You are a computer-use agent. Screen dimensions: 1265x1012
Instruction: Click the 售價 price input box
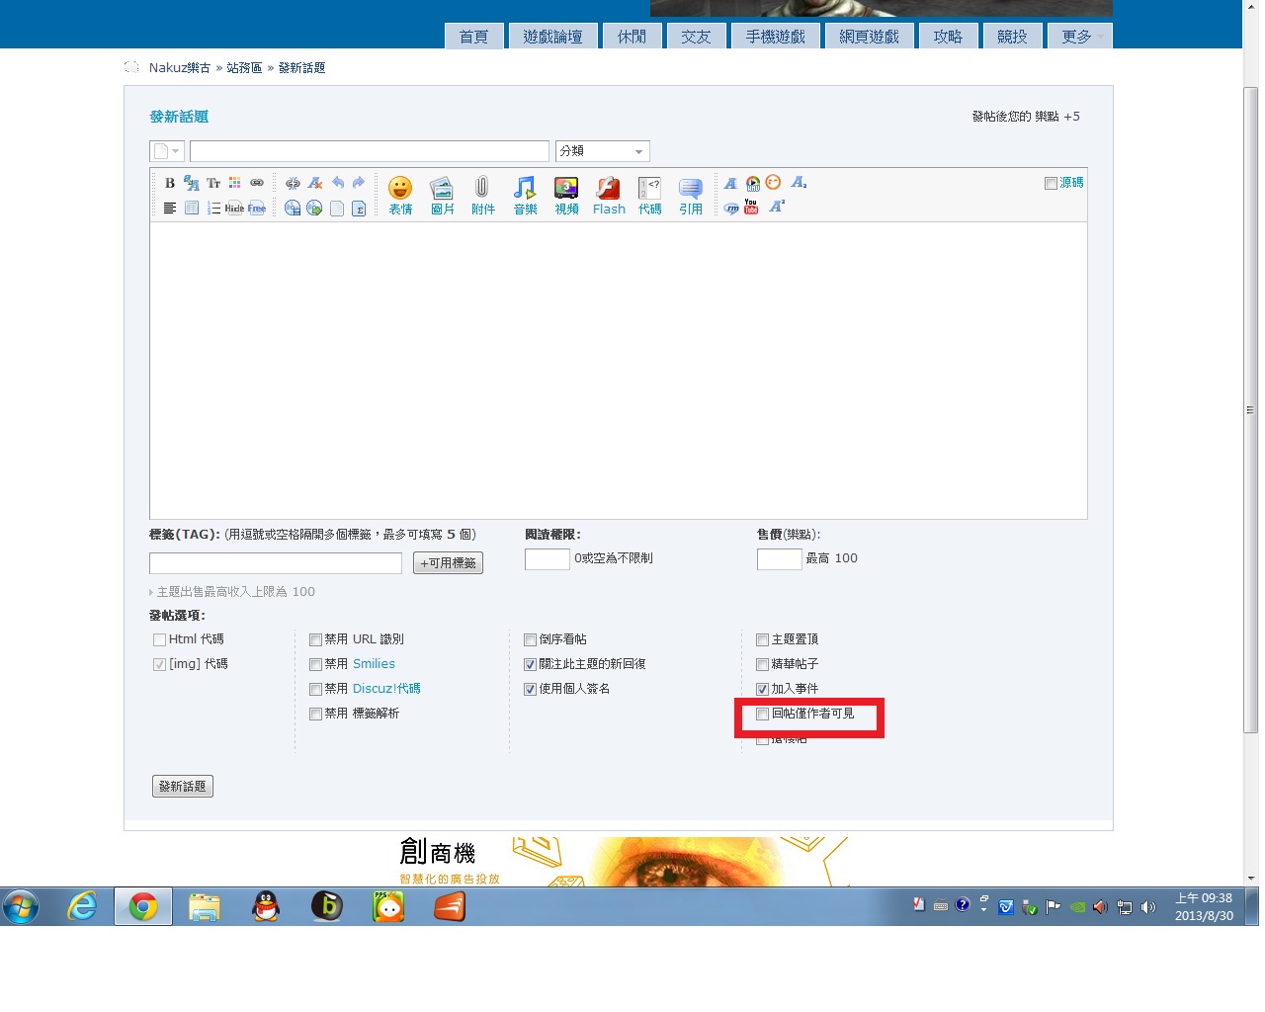tap(779, 559)
